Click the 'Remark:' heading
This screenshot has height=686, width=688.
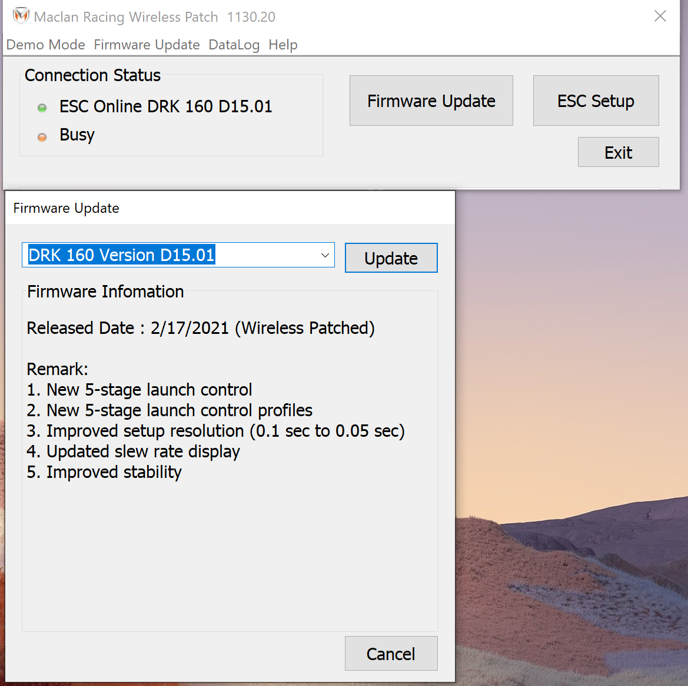click(x=58, y=370)
